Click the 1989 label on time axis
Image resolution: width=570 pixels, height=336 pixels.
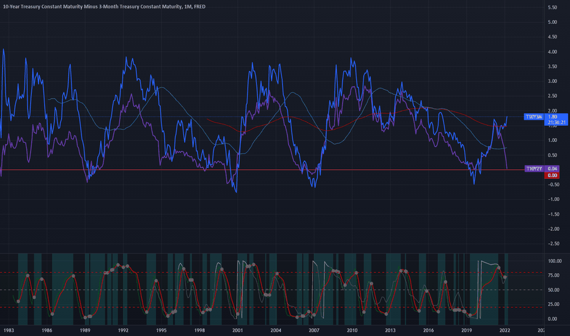pos(84,330)
